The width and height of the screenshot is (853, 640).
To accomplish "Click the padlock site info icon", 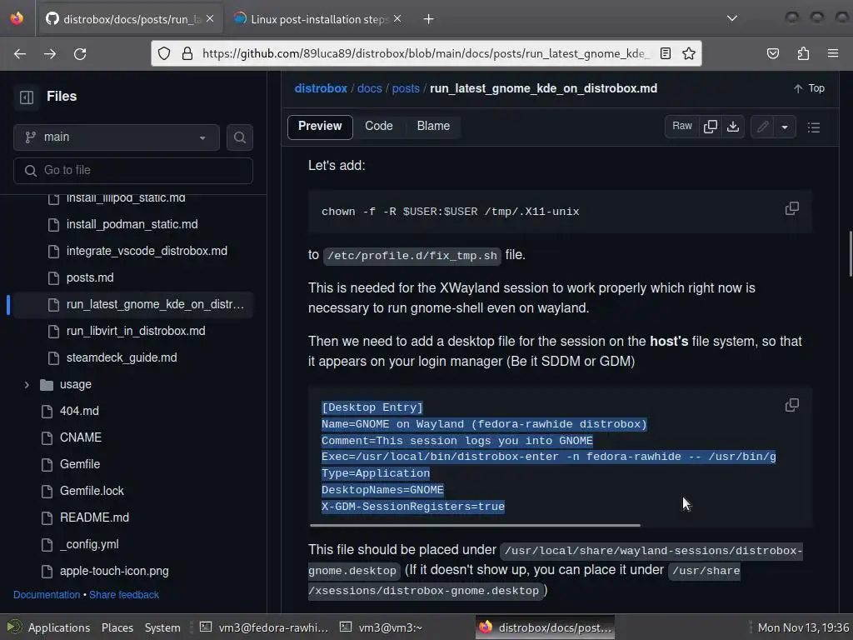I will coord(187,53).
